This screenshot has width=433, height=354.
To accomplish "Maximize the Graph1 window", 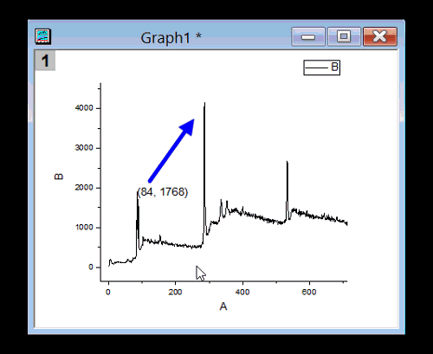I will click(344, 36).
